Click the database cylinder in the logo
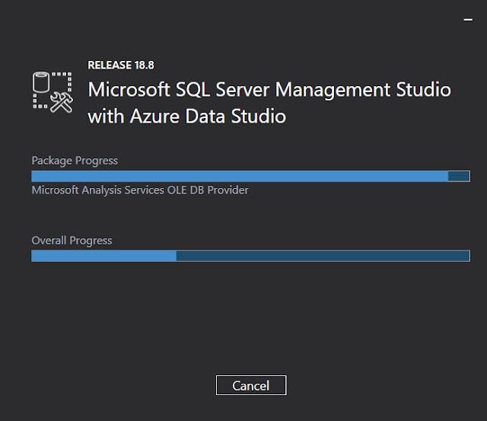This screenshot has width=487, height=421. pos(41,82)
